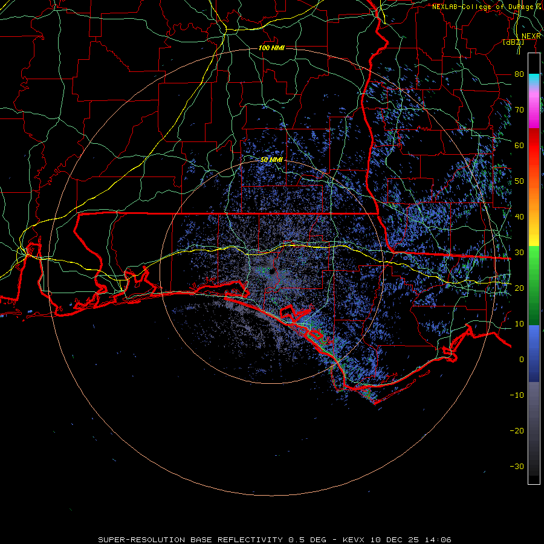Image resolution: width=544 pixels, height=544 pixels.
Task: Click the radar site dot at map center
Action: pos(273,271)
